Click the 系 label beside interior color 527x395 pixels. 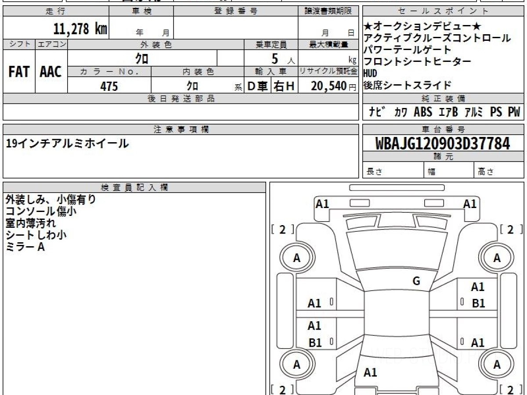click(239, 88)
